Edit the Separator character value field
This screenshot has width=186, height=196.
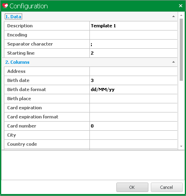pyautogui.click(x=133, y=44)
